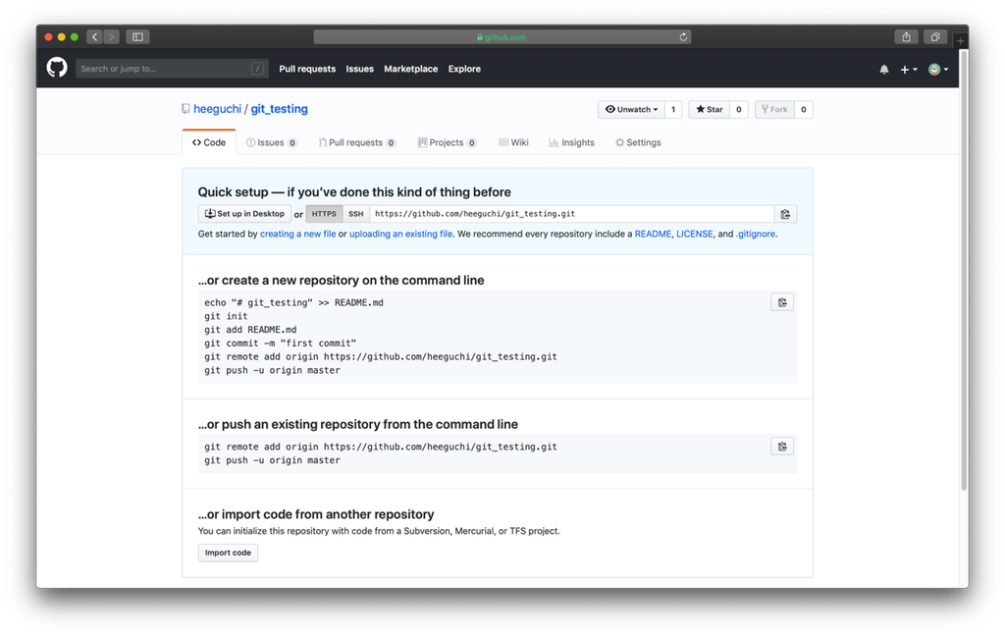Click the Safari share icon
The width and height of the screenshot is (1005, 636).
click(x=906, y=37)
